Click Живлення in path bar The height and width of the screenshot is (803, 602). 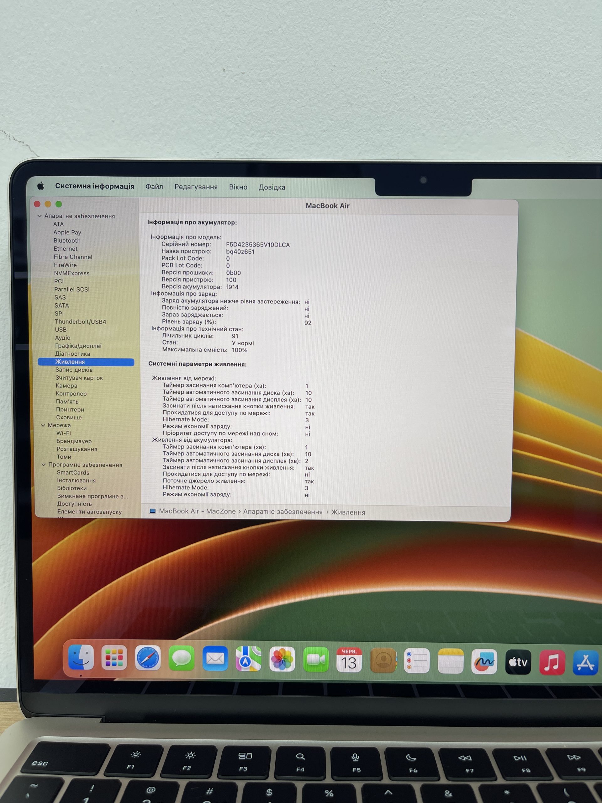[348, 512]
